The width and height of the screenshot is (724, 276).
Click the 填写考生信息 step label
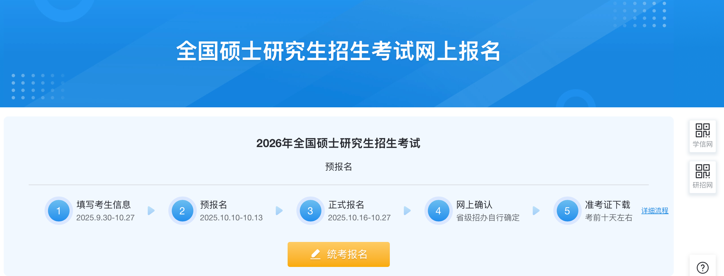(103, 204)
